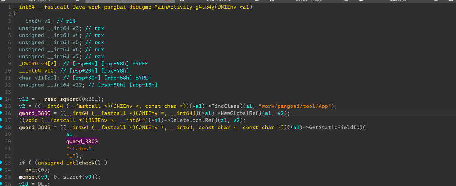
Task: Select highlighted qword_3800 on line 16
Action: tap(35, 113)
